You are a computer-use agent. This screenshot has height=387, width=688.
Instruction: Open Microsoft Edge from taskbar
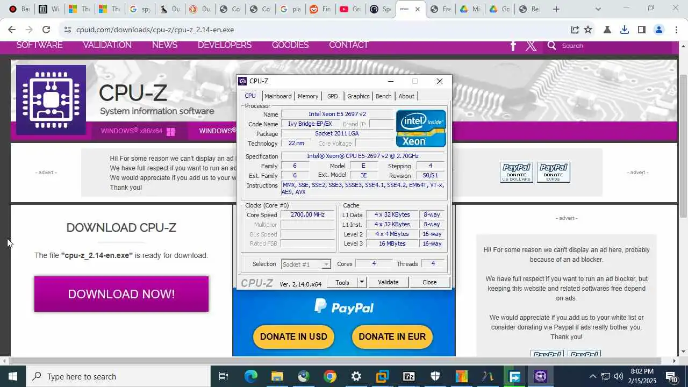[x=251, y=376]
